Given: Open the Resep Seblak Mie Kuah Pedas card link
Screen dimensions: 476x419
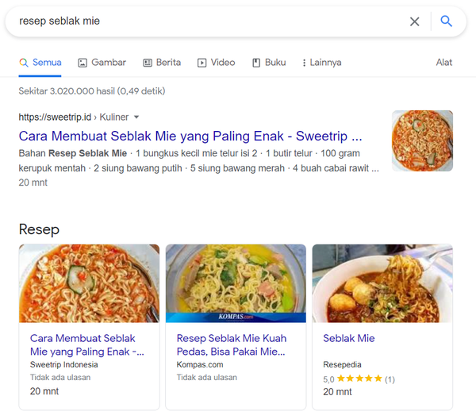Looking at the screenshot, I should tap(230, 344).
